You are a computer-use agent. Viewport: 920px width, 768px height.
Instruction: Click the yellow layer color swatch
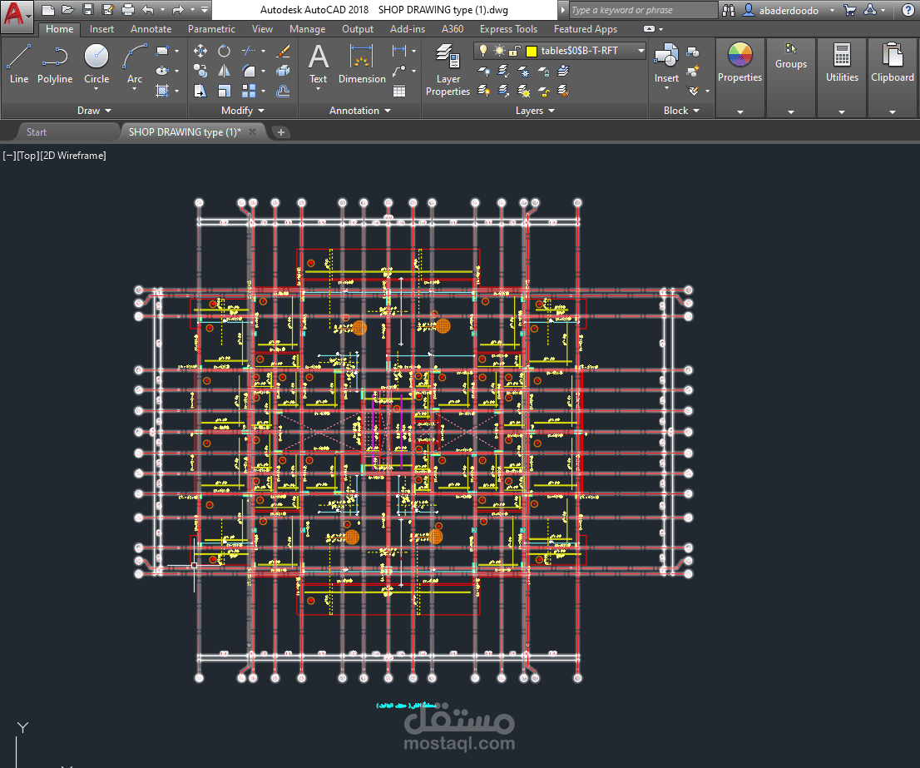(532, 51)
